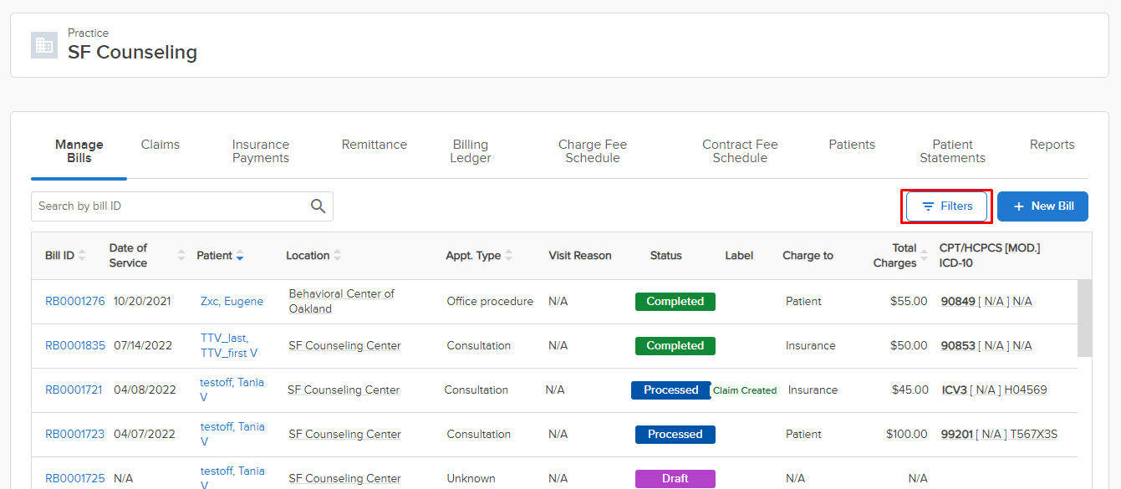Click date 10/20/2021

pyautogui.click(x=142, y=302)
